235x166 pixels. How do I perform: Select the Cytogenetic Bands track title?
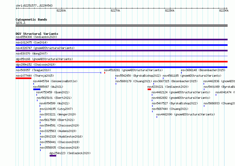click(x=31, y=19)
